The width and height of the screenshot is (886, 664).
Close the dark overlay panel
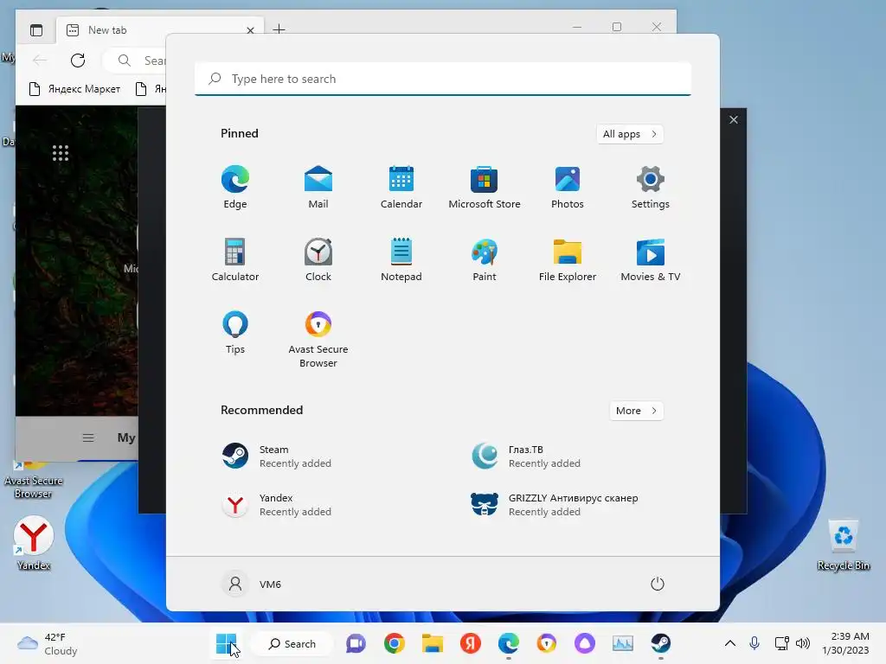coord(734,119)
